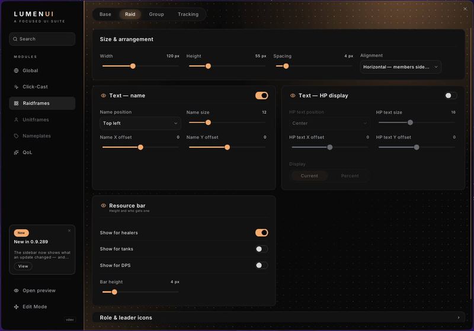
Task: Click the vDev version badge
Action: pos(70,320)
